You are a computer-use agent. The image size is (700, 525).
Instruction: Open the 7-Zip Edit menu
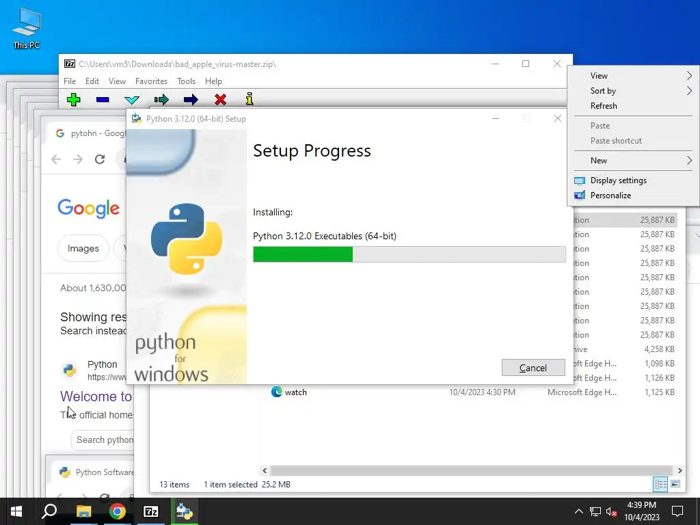pyautogui.click(x=92, y=81)
